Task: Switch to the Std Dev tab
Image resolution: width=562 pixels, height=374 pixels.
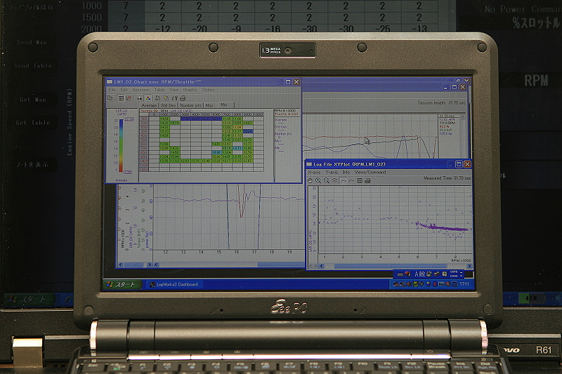Action: [168, 105]
